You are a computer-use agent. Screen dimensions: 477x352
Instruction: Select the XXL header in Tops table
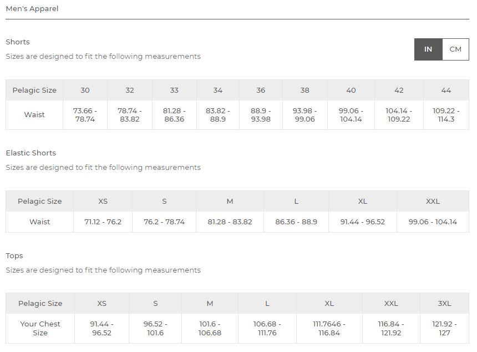click(391, 304)
